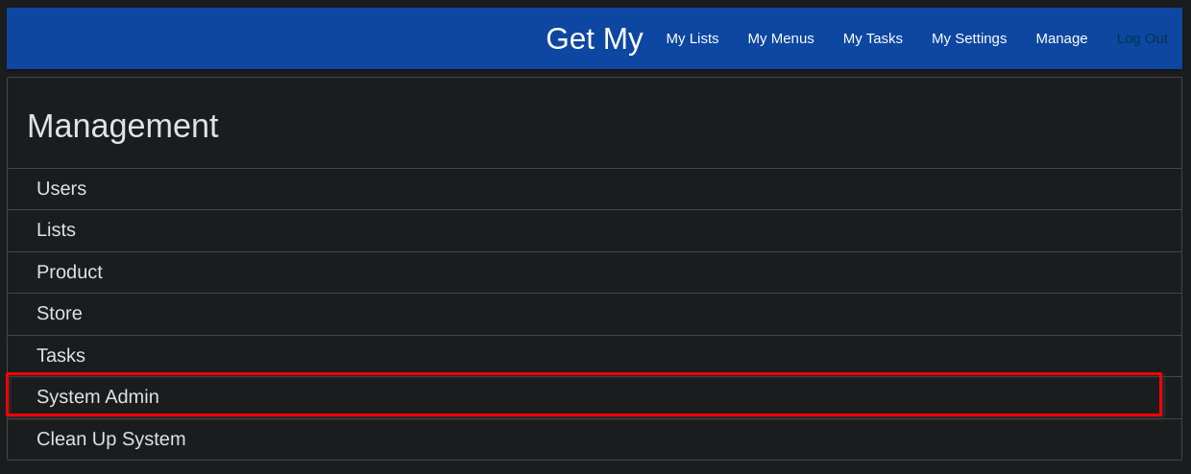Select Clean Up System option
Image resolution: width=1191 pixels, height=474 pixels.
tap(595, 439)
